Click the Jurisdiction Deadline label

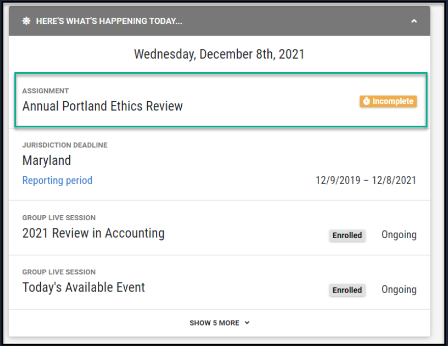click(65, 145)
